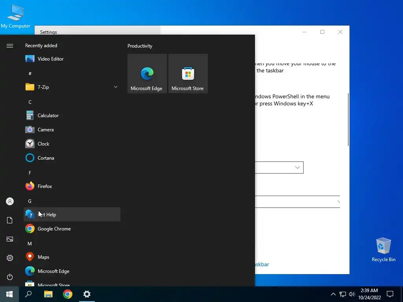The image size is (403, 302).
Task: Open Documents from the Start sidebar
Action: pos(10,220)
